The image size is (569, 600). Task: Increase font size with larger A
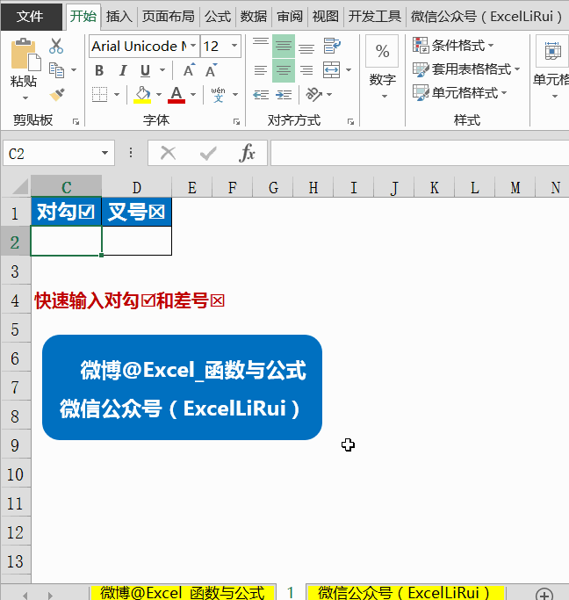190,70
